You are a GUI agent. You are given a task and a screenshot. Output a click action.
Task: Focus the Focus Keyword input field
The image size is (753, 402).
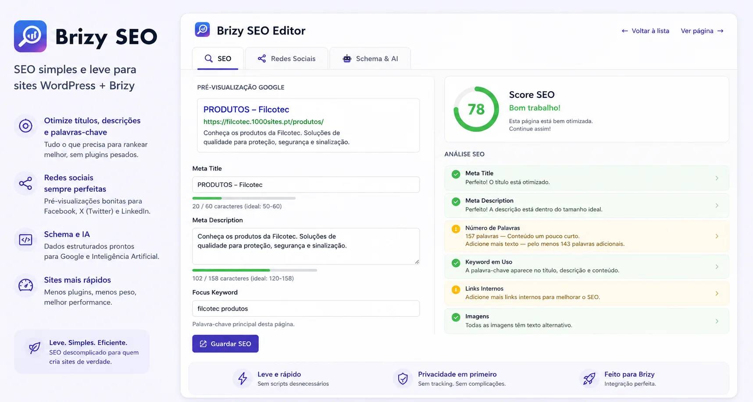click(x=306, y=309)
